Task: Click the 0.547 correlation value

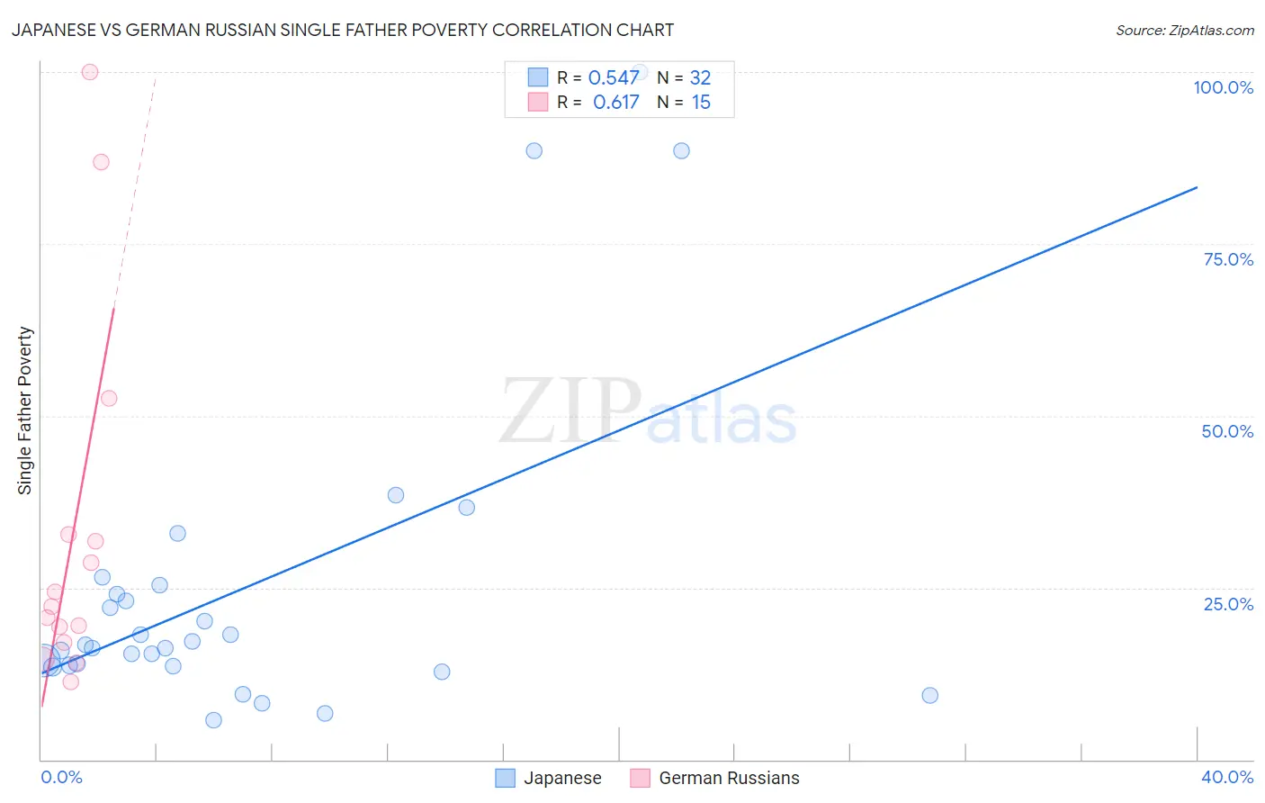Action: tap(614, 77)
